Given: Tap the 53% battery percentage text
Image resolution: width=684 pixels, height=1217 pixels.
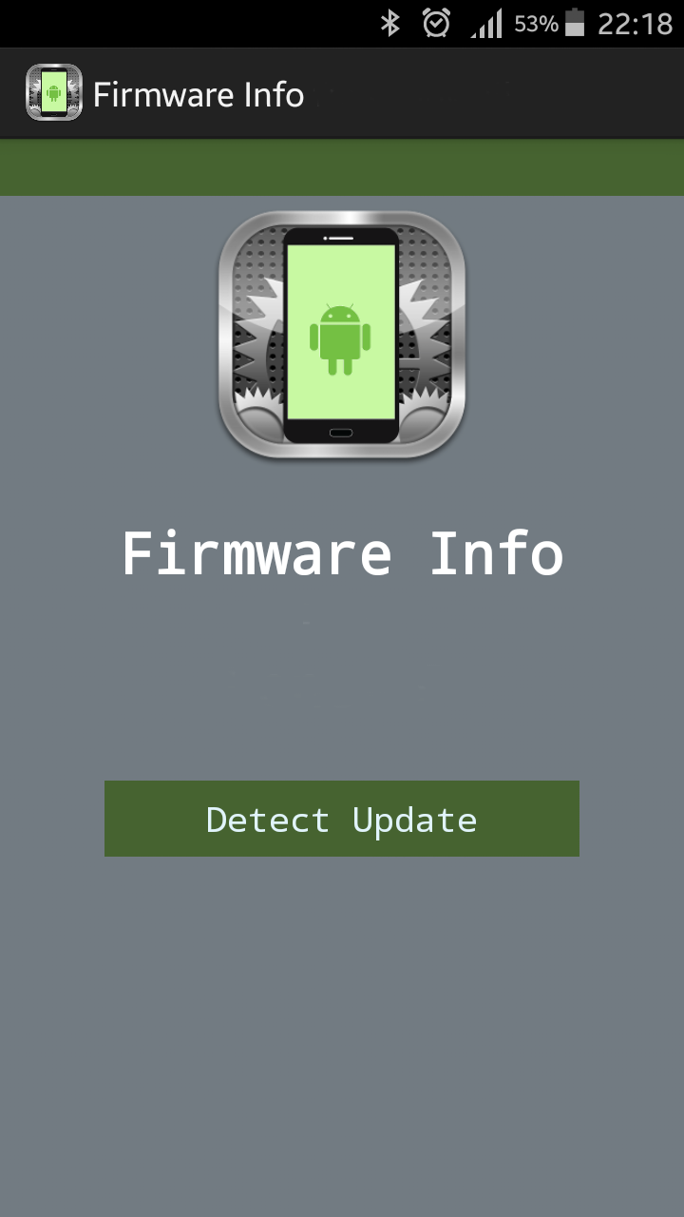Looking at the screenshot, I should click(536, 25).
